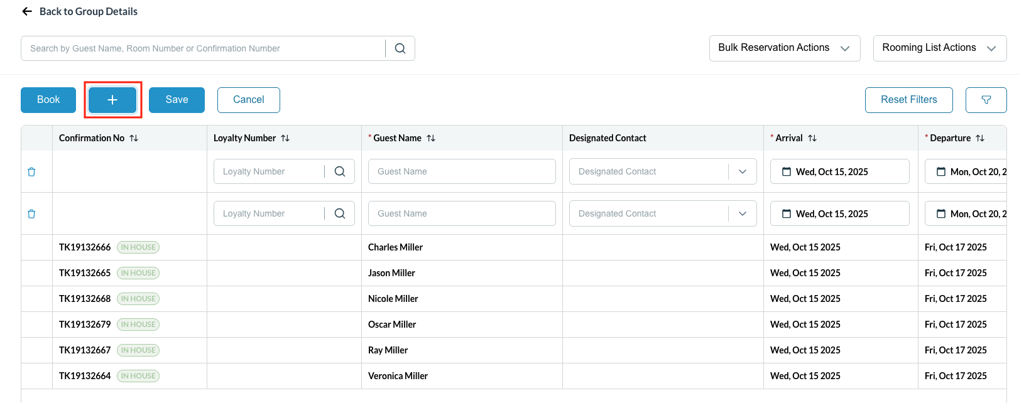Click trash icon on second blank row
This screenshot has height=403, width=1019.
(31, 214)
